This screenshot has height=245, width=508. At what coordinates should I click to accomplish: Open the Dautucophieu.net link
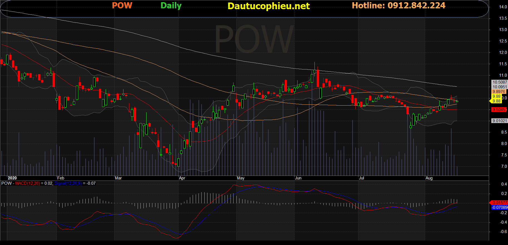(x=268, y=6)
